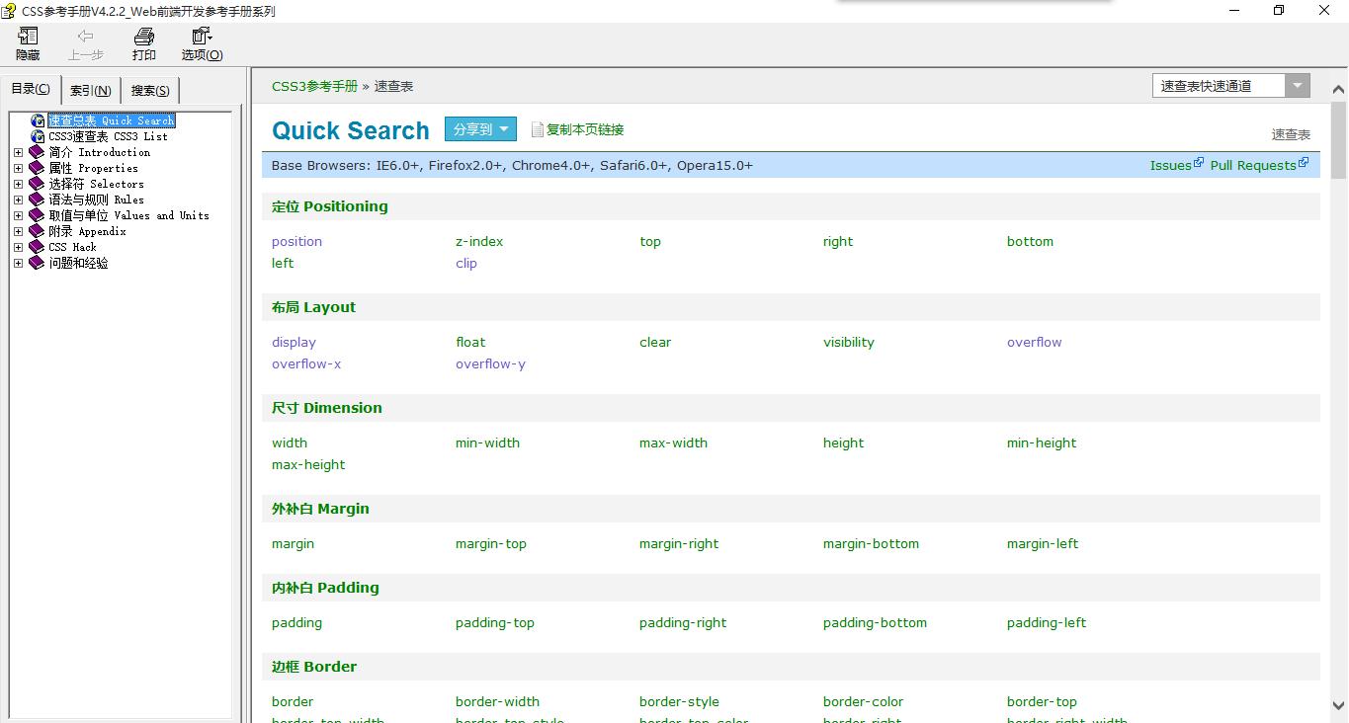
Task: Click the CSS3参考手册 breadcrumb link
Action: 314,86
